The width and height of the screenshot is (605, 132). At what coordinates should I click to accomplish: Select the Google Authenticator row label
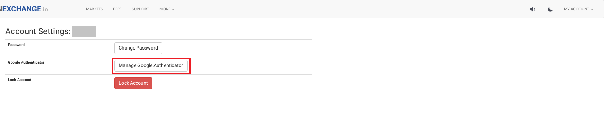[26, 62]
